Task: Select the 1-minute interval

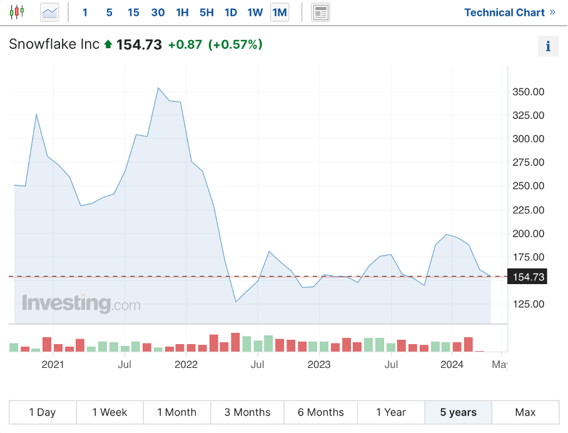Action: (85, 12)
